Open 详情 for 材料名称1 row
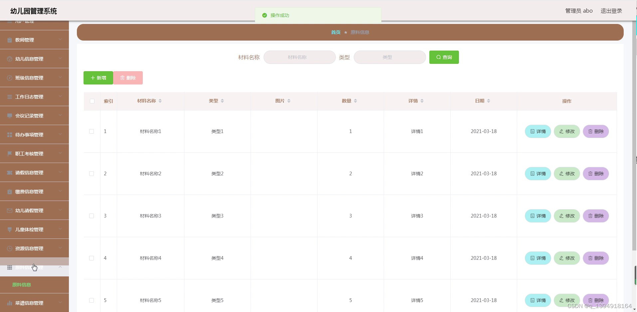Image resolution: width=637 pixels, height=312 pixels. point(538,131)
